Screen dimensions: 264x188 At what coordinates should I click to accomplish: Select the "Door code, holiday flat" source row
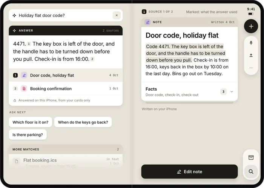[66, 75]
